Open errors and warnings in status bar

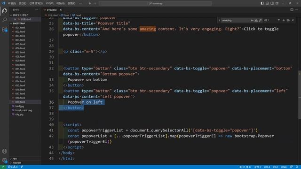[13, 167]
